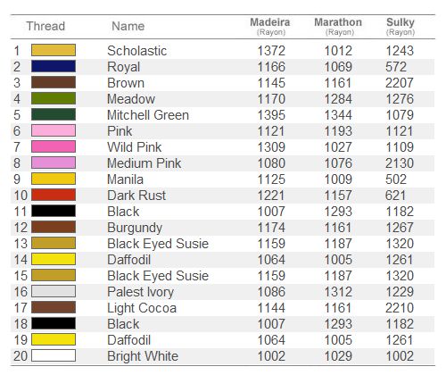This screenshot has width=446, height=375.
Task: Click Sulky code 2130
Action: click(x=400, y=163)
